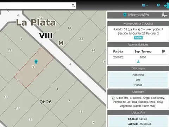Viewport: 169px width, 127px height.
Task: Select parcel 22 on the map
Action: click(x=10, y=50)
